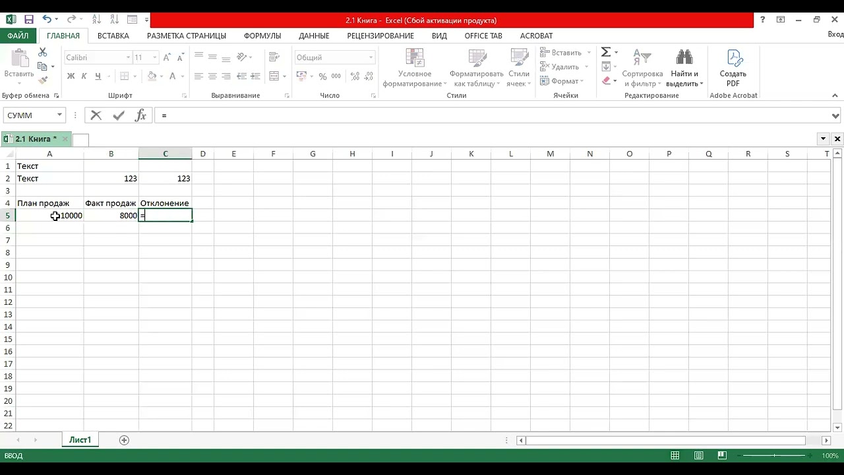Switch to the ДАННЫЕ tab
The width and height of the screenshot is (844, 475).
[x=314, y=36]
